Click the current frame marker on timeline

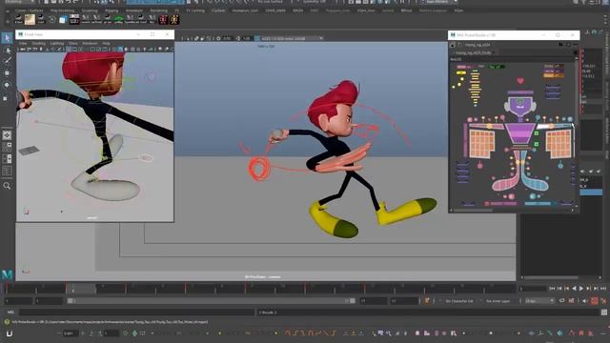click(x=80, y=289)
